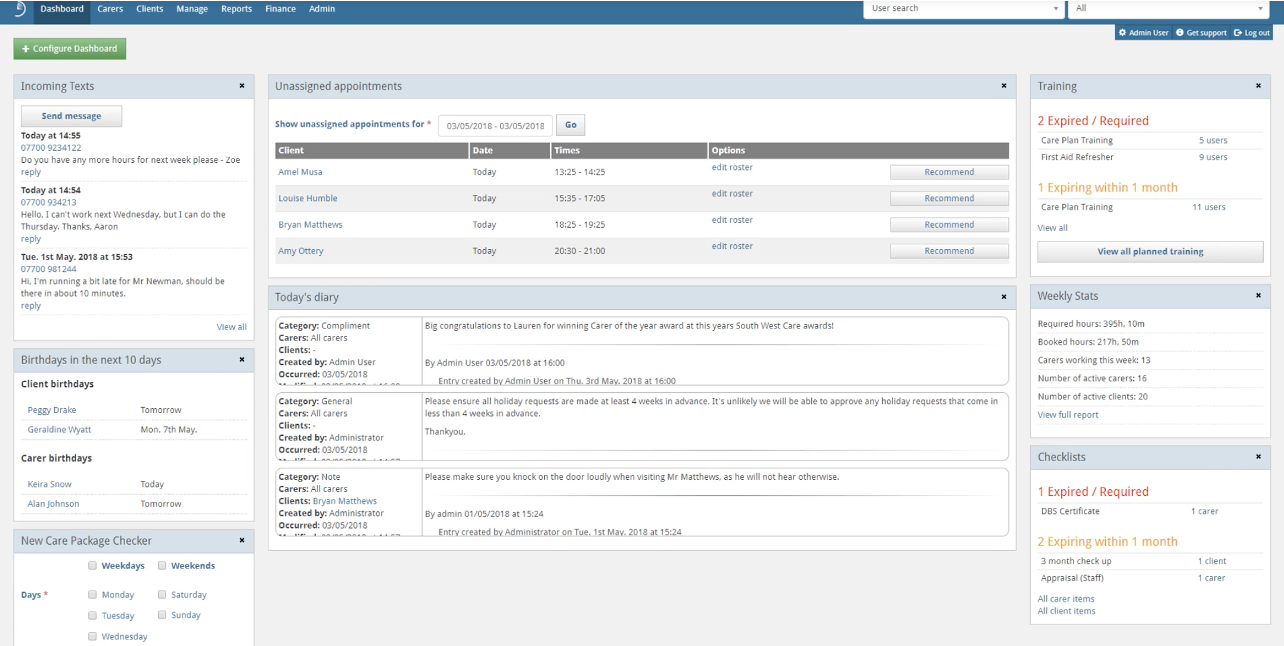Click the app logo icon in navbar
Image resolution: width=1284 pixels, height=646 pixels.
pyautogui.click(x=20, y=9)
